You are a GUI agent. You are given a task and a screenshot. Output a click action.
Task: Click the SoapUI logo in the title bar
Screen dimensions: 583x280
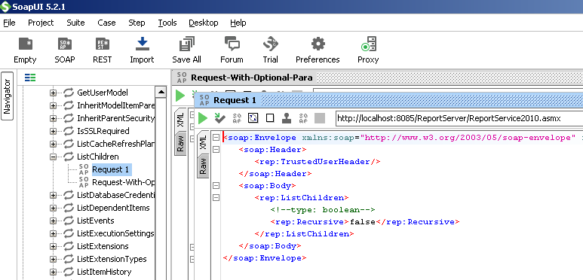(5, 7)
